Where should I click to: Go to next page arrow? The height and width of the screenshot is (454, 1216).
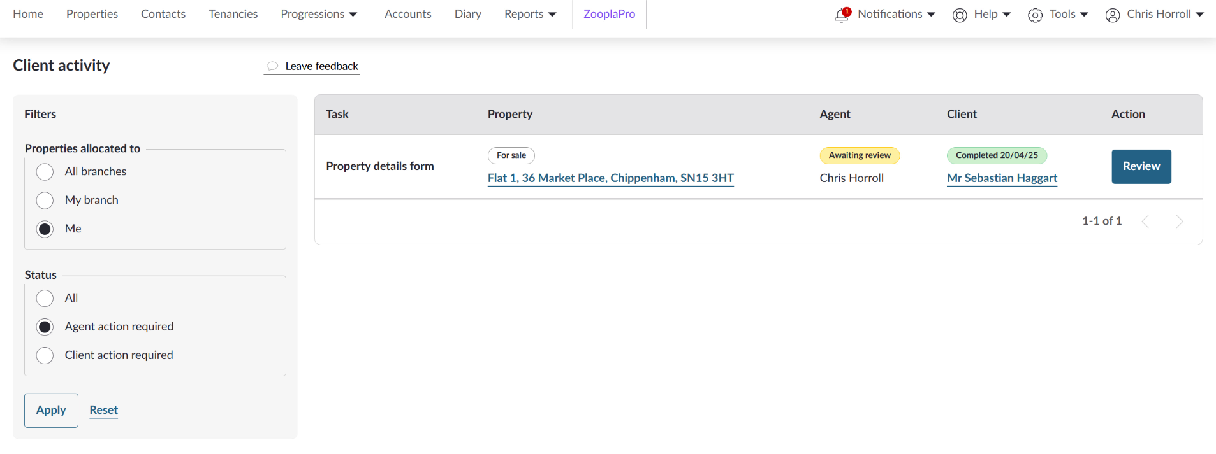1180,222
